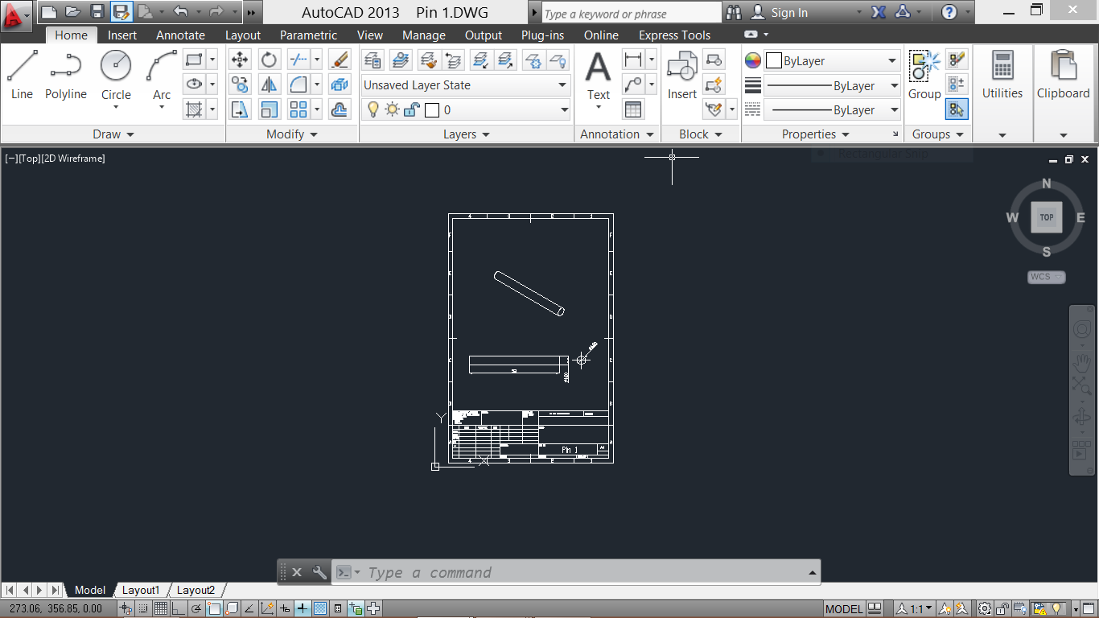The image size is (1099, 618).
Task: Select the Stretch tool
Action: click(x=240, y=109)
